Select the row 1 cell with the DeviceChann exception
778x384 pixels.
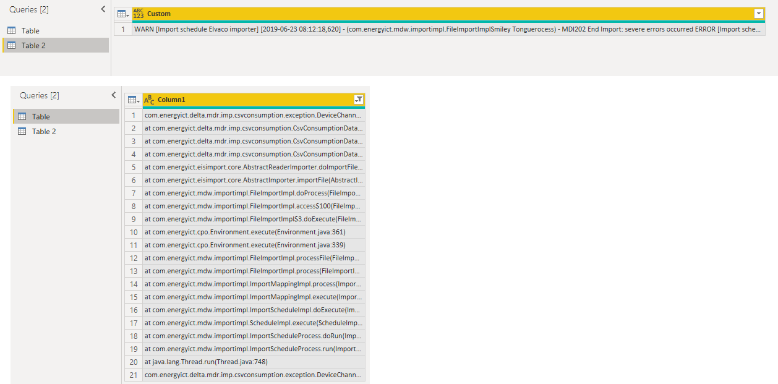[x=254, y=115]
